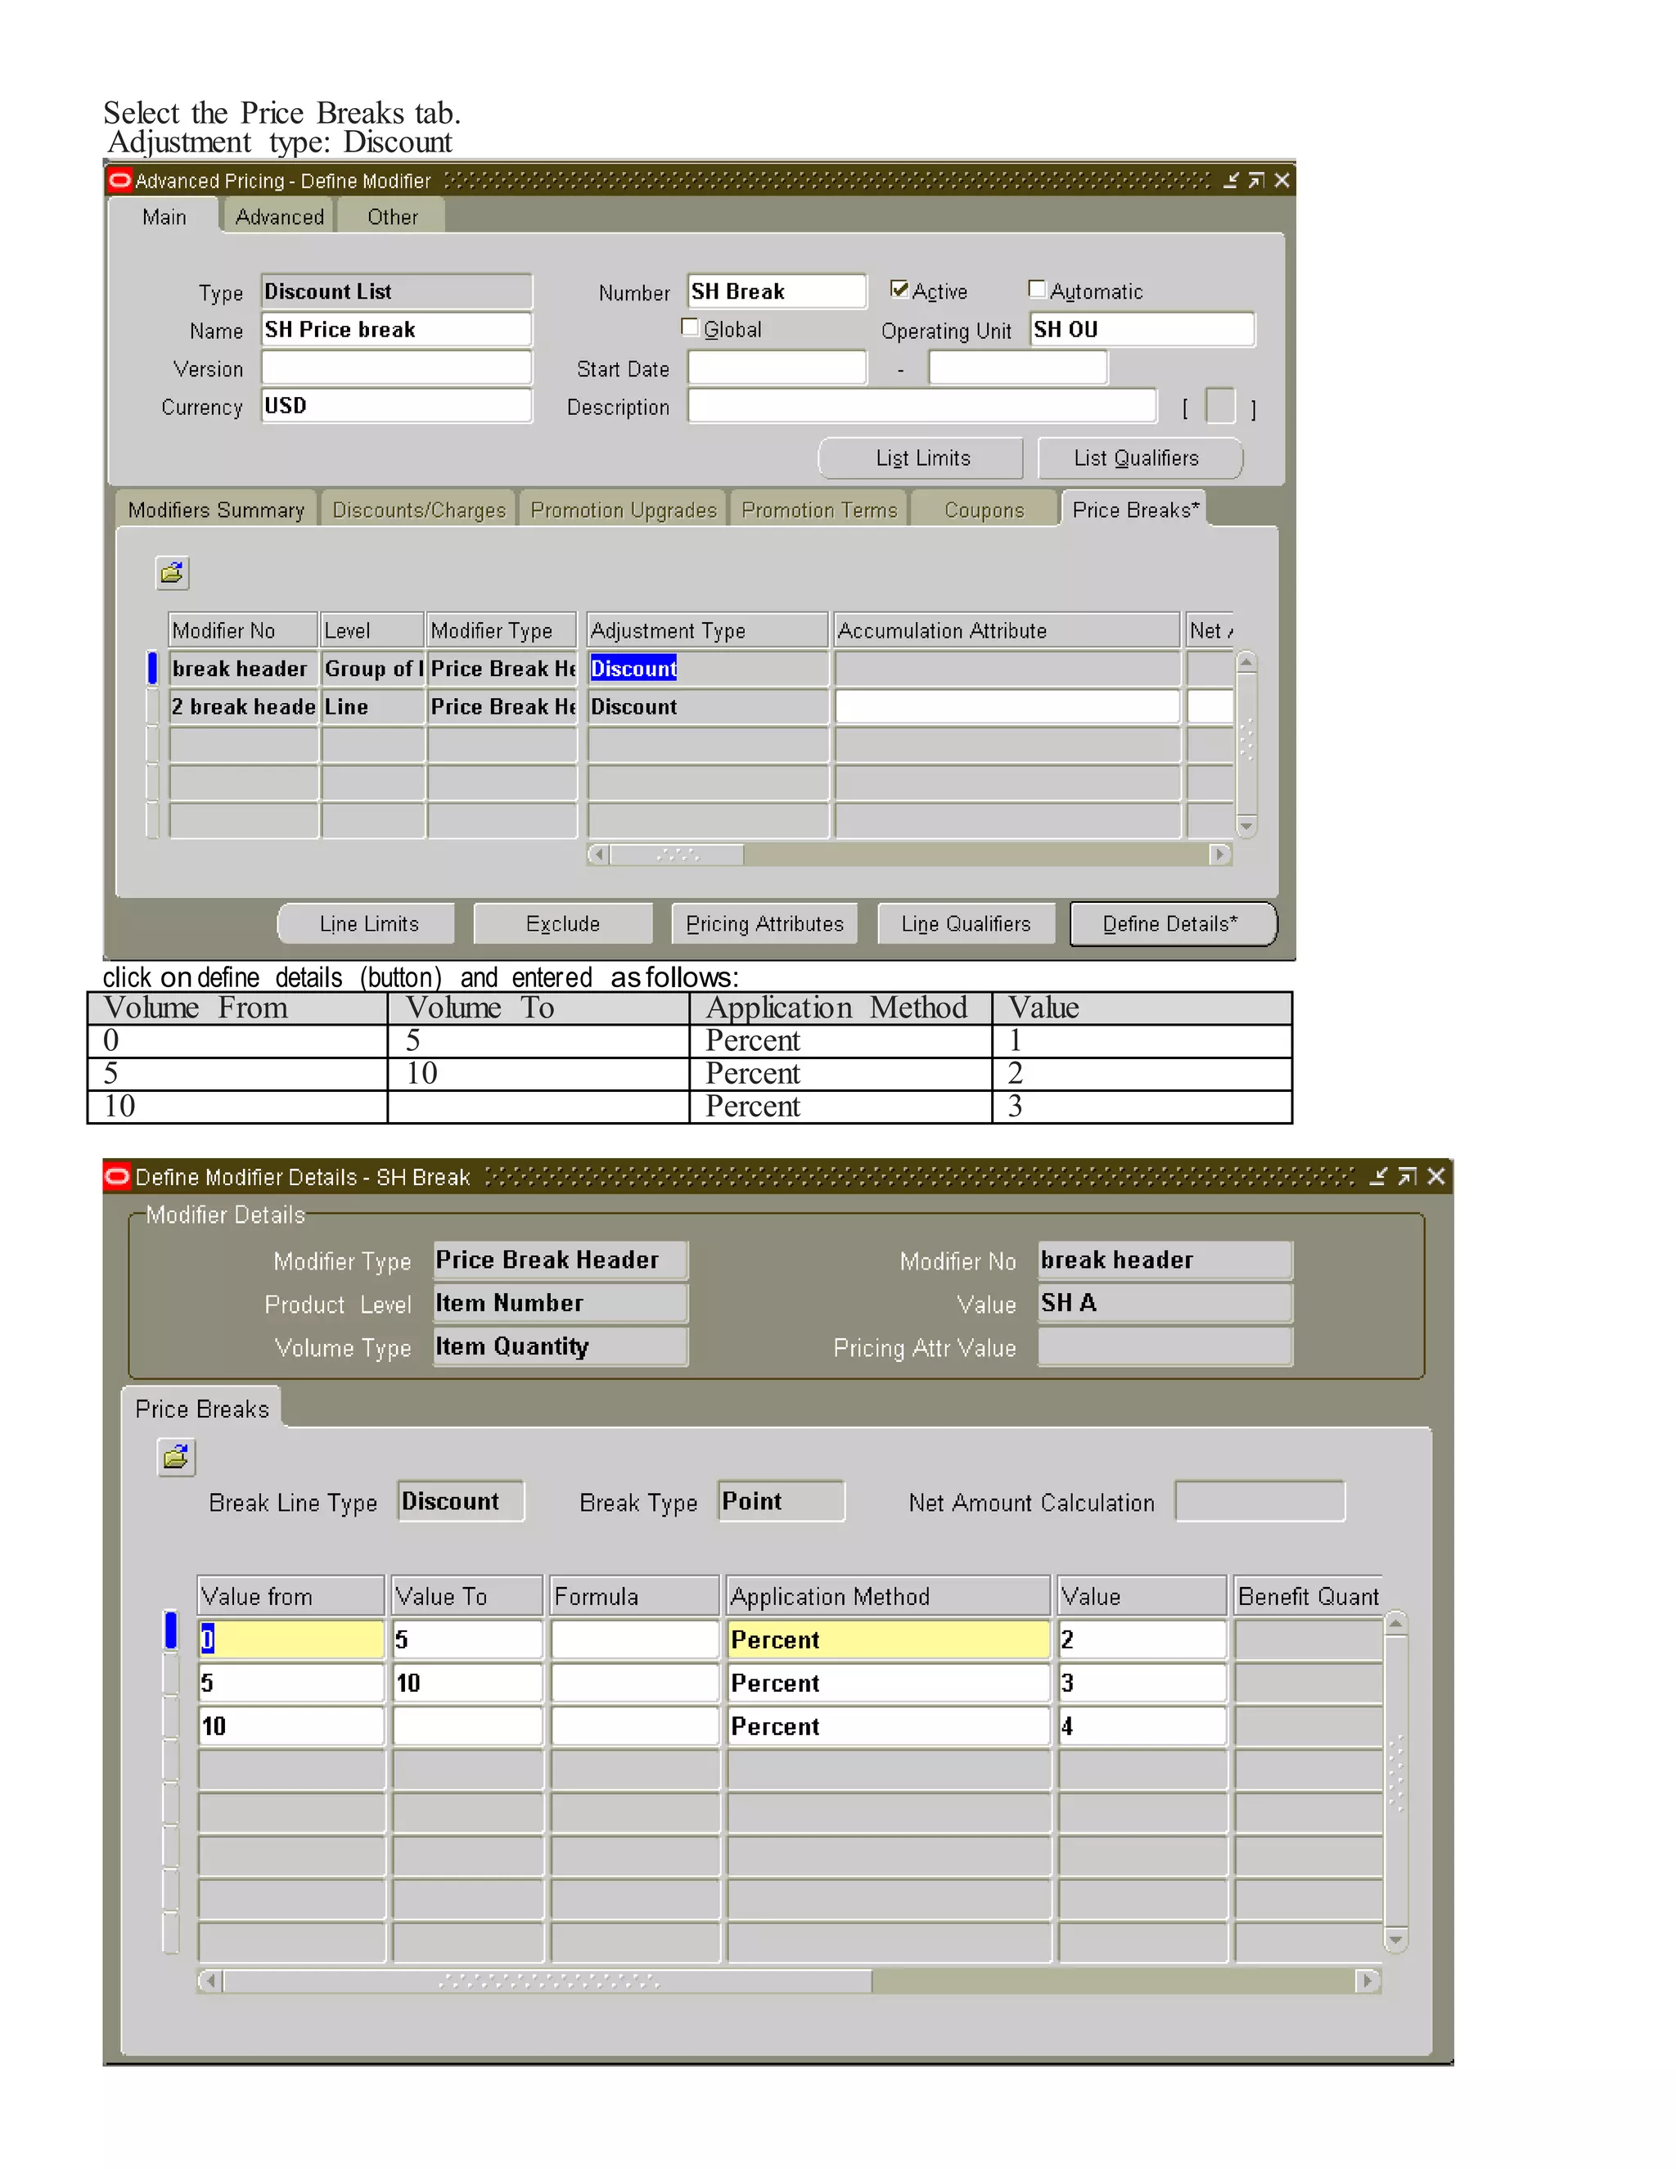The width and height of the screenshot is (1676, 2169).
Task: Switch to the Advanced tab
Action: [x=280, y=217]
